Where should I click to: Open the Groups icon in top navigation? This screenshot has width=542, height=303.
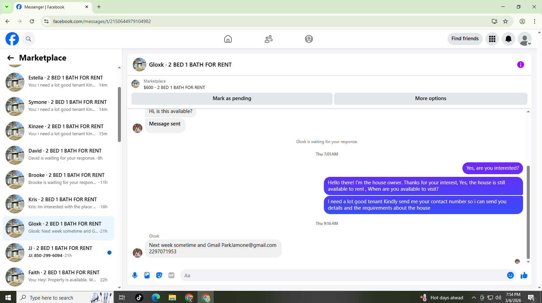coord(309,39)
